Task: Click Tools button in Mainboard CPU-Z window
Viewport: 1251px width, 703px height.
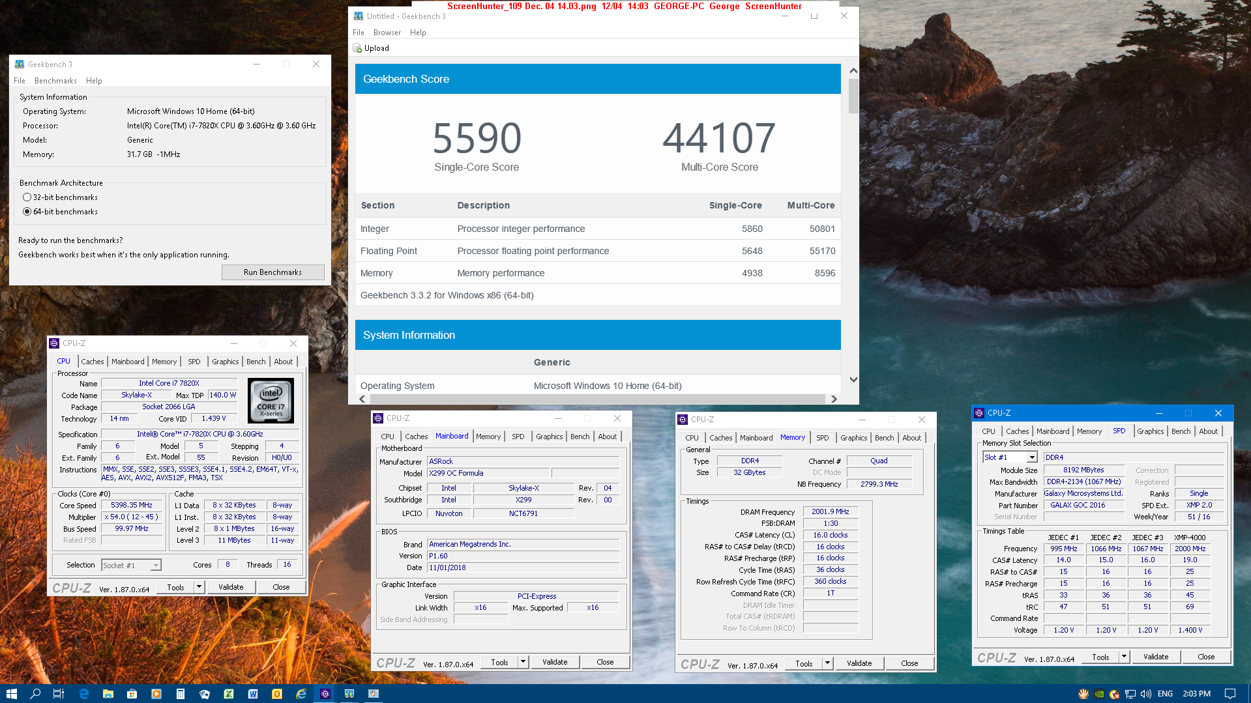Action: (x=499, y=662)
